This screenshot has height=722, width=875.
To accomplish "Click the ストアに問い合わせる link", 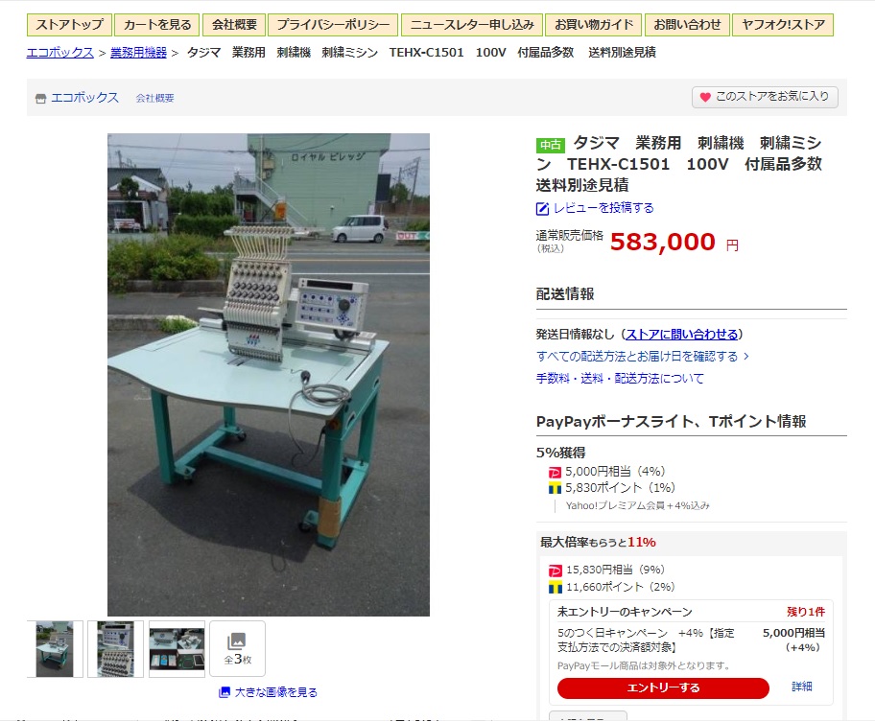I will point(681,334).
